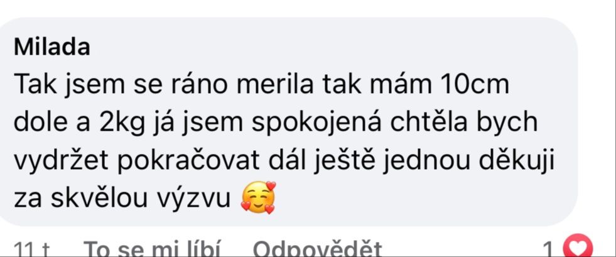View reactions by clicking the count "1"
This screenshot has width=616, height=257.
549,249
